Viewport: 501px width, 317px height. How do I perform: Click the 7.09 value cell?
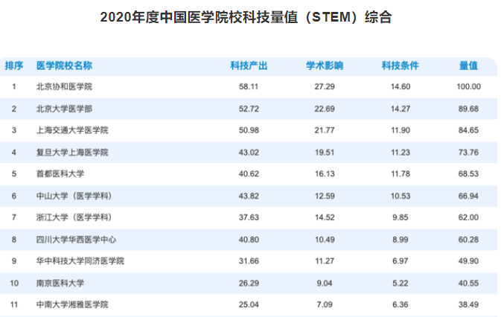[x=325, y=304]
